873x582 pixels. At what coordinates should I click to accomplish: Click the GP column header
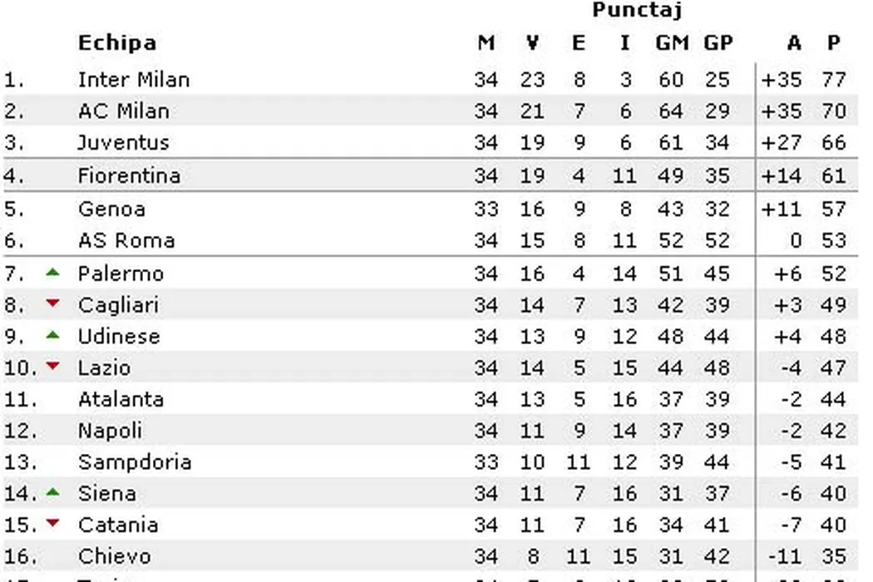(718, 43)
